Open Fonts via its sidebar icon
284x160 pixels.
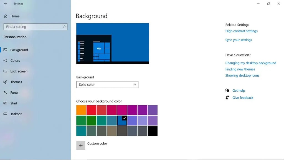(x=5, y=92)
